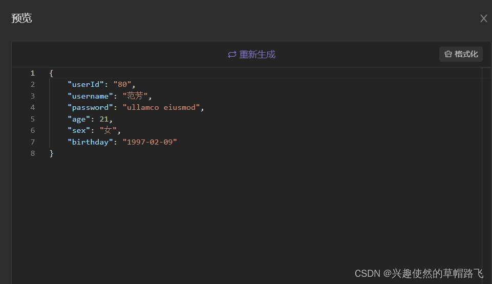Click the closing curly brace
Image resolution: width=492 pixels, height=284 pixels.
coord(51,153)
